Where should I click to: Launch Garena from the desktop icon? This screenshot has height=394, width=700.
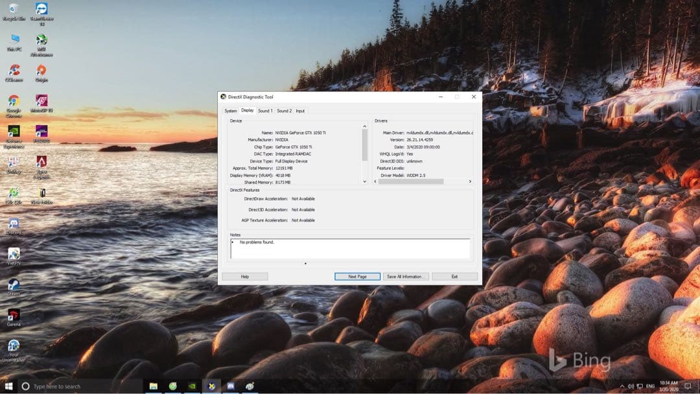14,316
